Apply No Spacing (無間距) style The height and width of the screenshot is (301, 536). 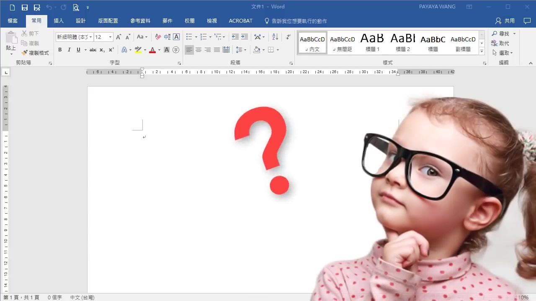[x=342, y=43]
